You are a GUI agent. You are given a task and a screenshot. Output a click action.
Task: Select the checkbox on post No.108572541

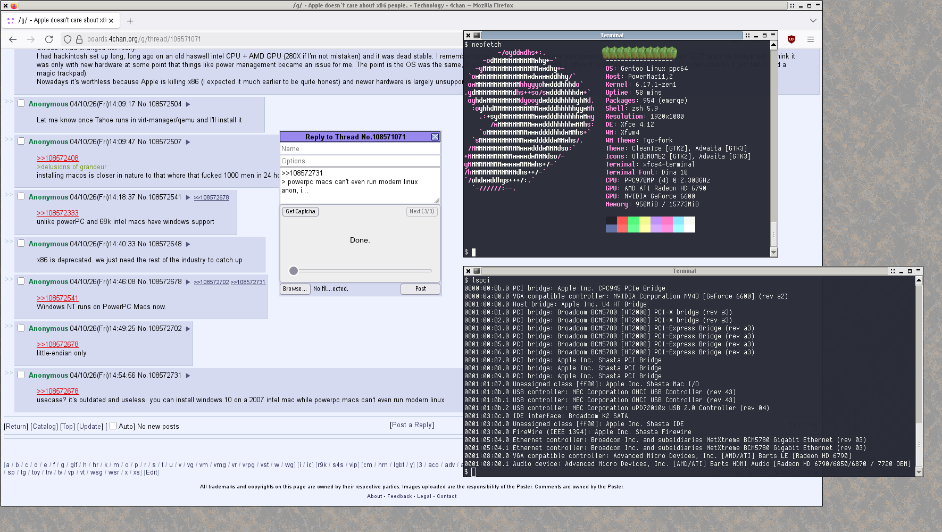coord(21,196)
